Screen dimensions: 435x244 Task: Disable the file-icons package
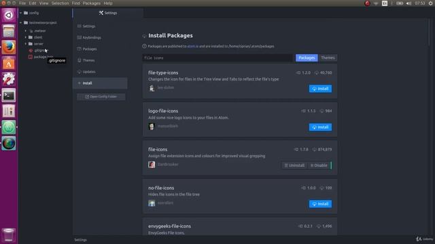(x=319, y=165)
